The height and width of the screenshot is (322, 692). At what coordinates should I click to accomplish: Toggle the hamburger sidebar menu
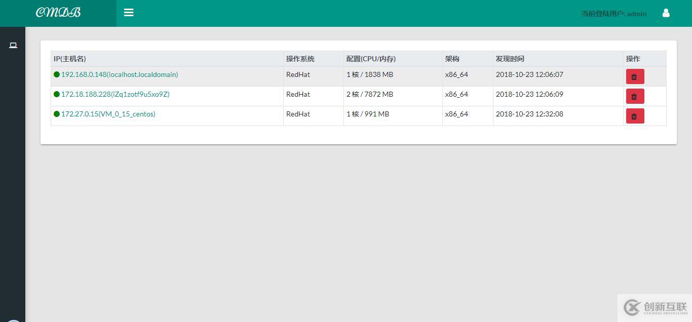coord(129,13)
